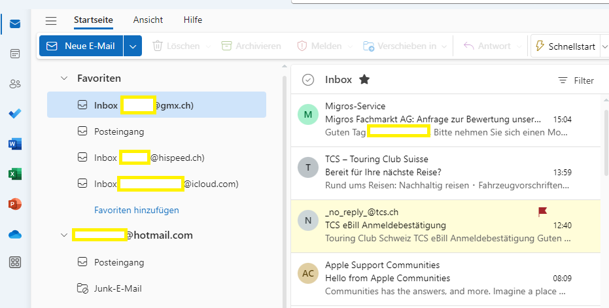The image size is (609, 308).
Task: Open the Schnellstart dropdown arrow
Action: [x=604, y=46]
